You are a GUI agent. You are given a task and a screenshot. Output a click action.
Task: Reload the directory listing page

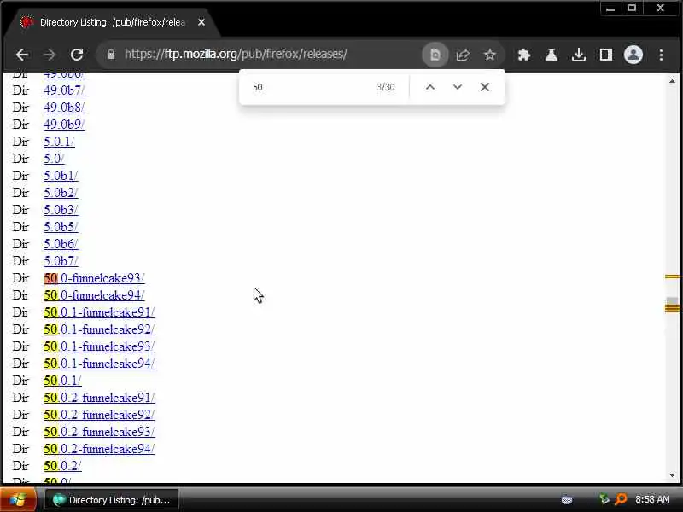[77, 55]
